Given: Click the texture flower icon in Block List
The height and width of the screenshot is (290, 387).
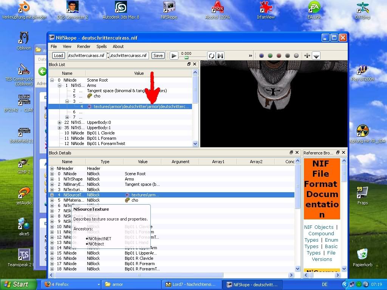Looking at the screenshot, I should coord(90,106).
